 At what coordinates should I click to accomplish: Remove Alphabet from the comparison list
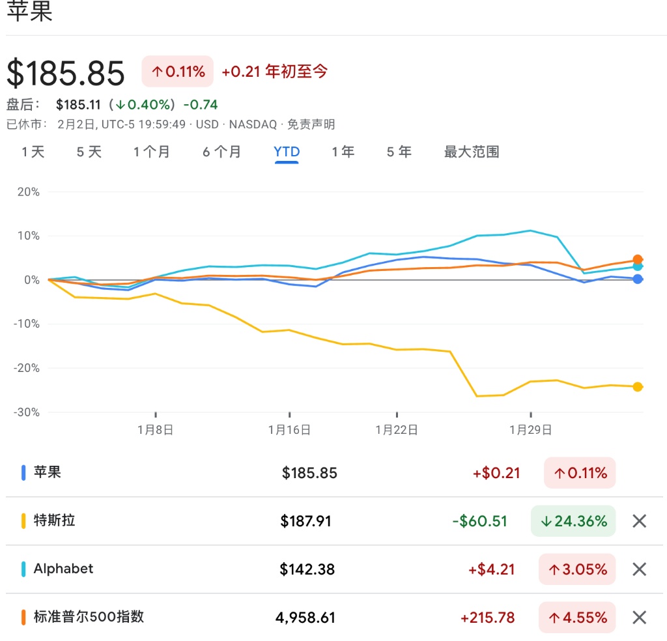[639, 569]
